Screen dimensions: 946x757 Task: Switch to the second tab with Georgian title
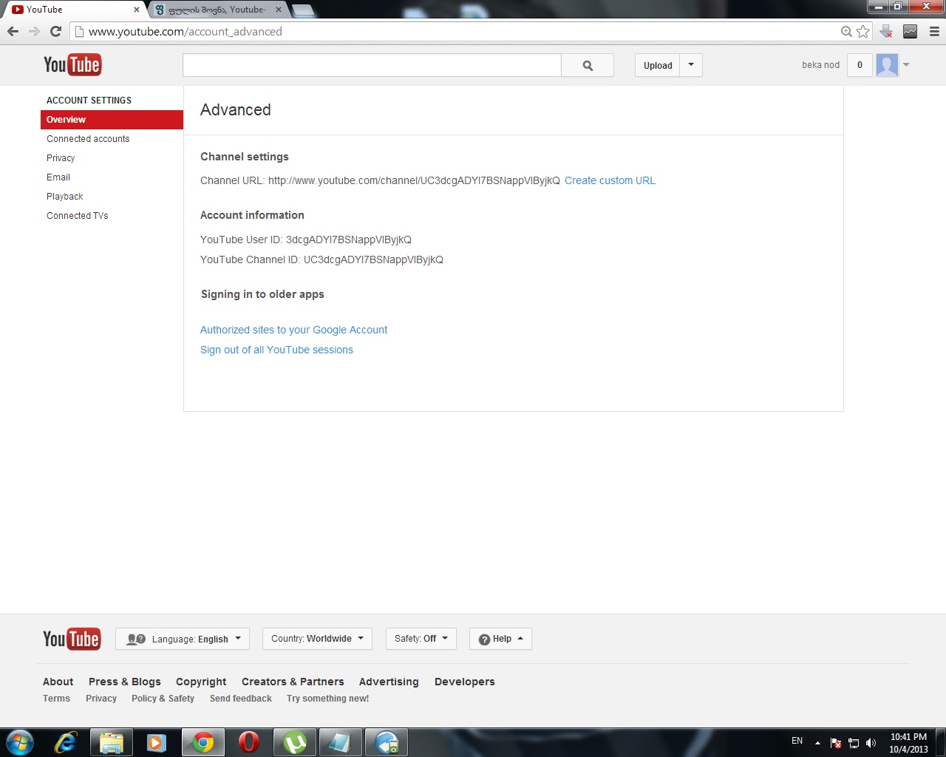(218, 10)
